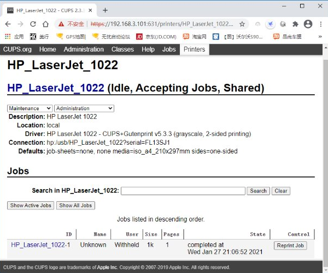This screenshot has height=273, width=328.
Task: Expand the Administration dropdown below the heading
Action: coord(84,109)
